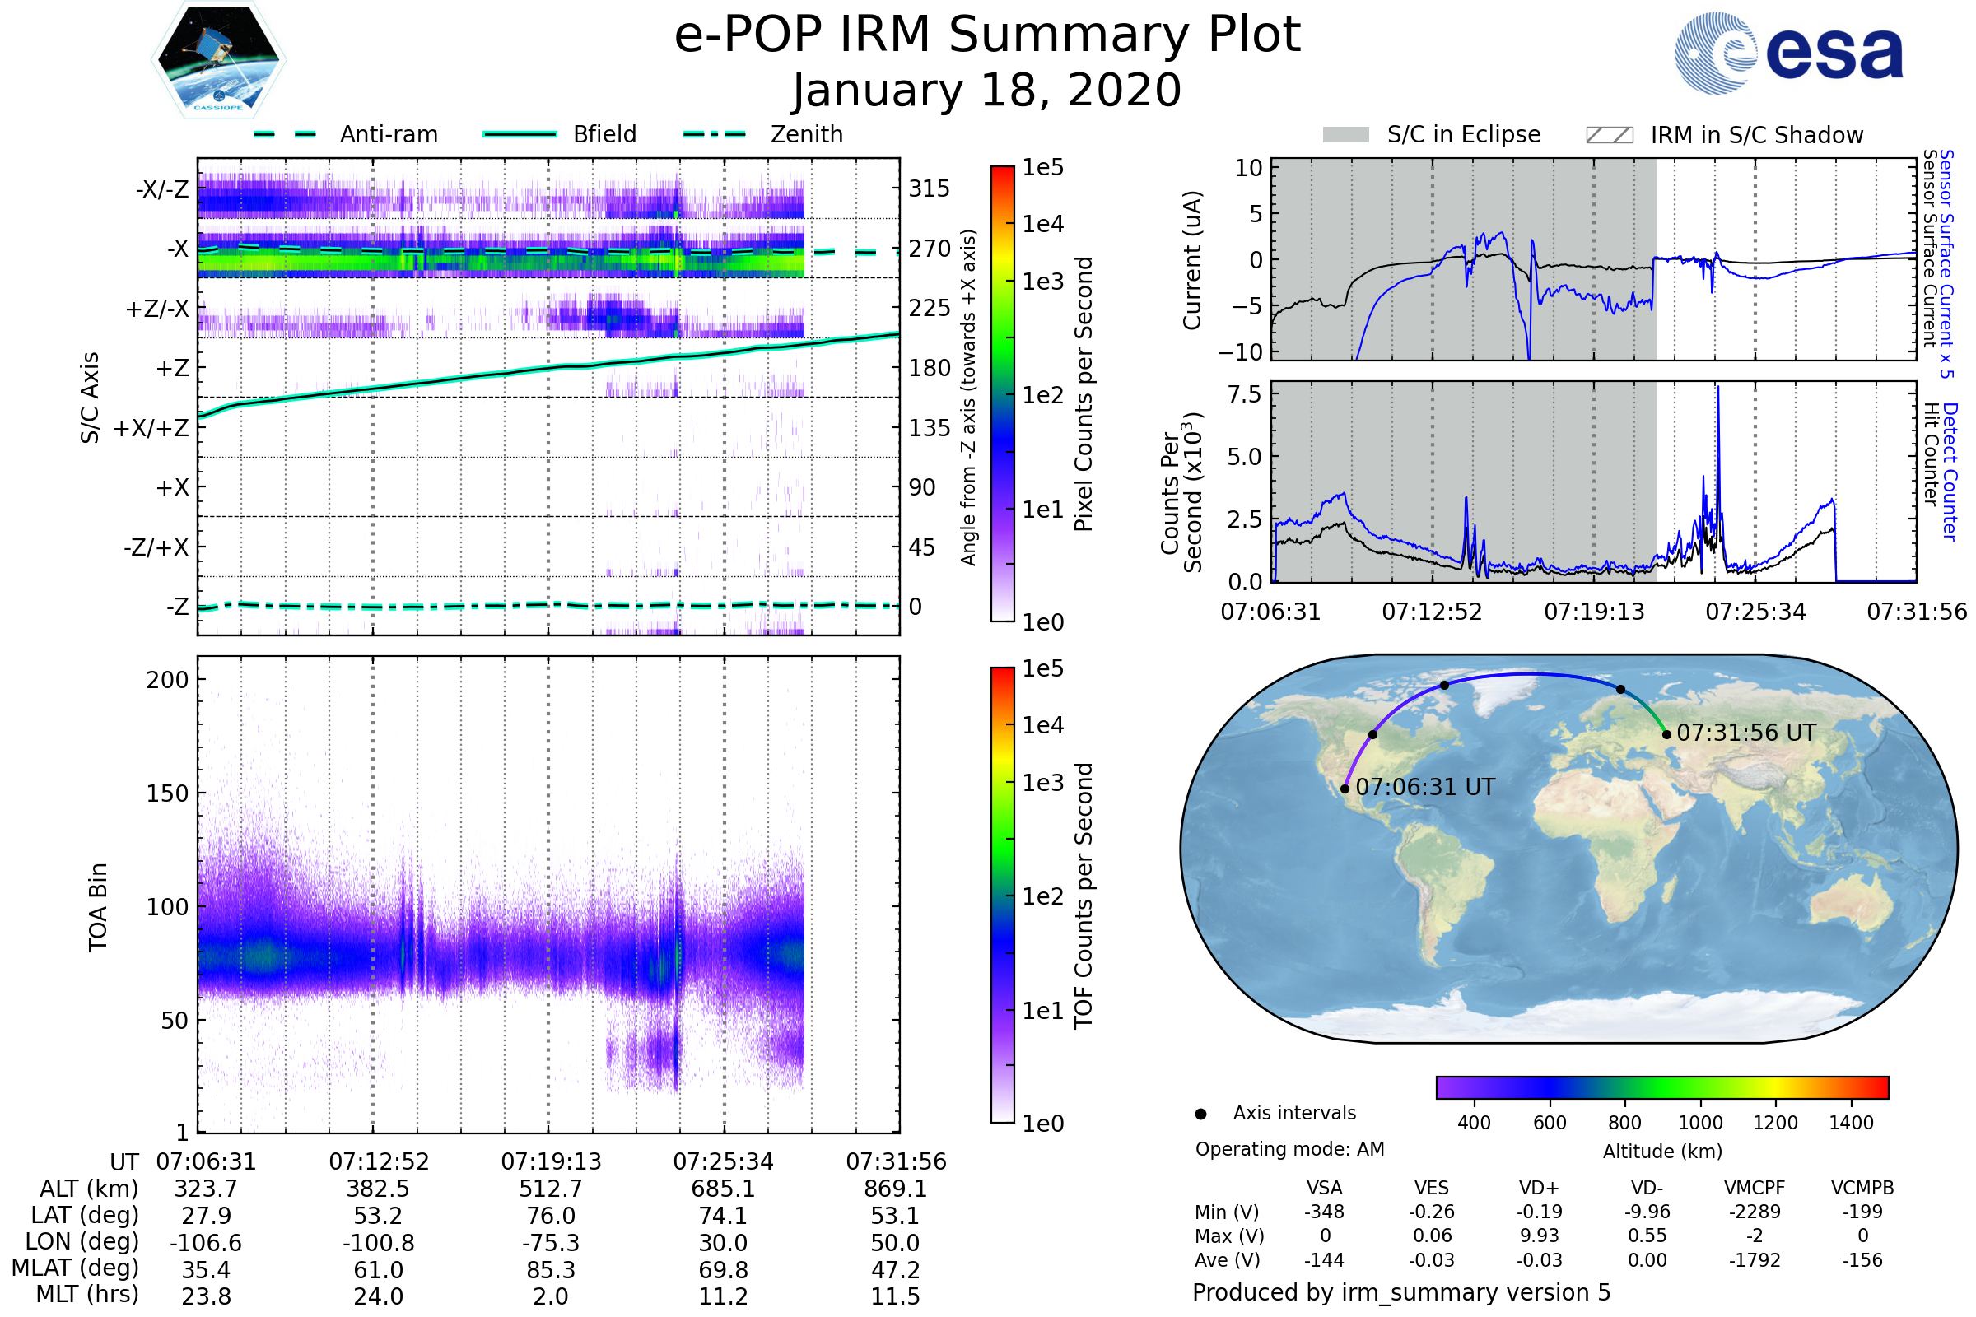Click the Zenith dash-dot legend line
This screenshot has height=1317, width=1976.
click(x=715, y=134)
